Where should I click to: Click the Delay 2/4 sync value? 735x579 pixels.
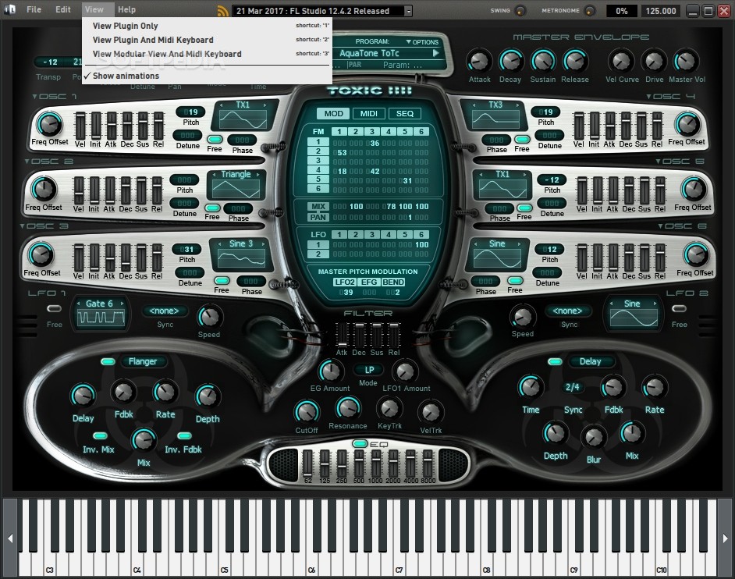coord(572,387)
